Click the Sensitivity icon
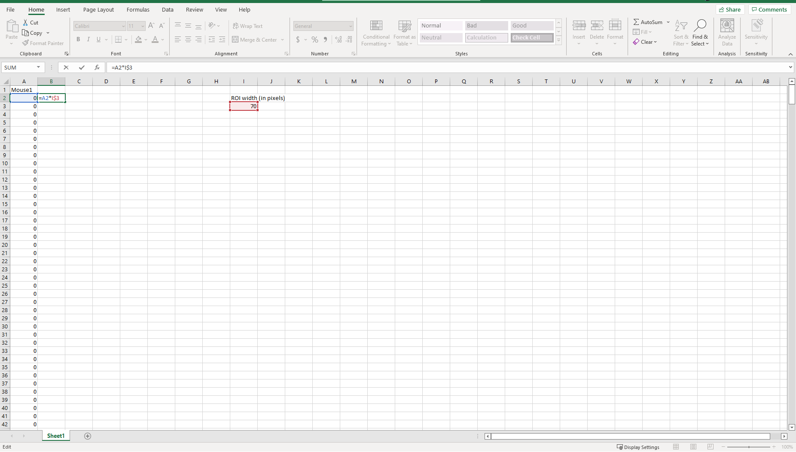 (756, 26)
